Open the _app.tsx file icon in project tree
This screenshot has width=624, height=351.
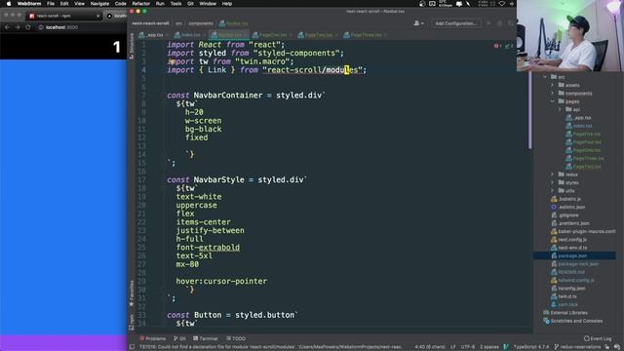[x=568, y=118]
